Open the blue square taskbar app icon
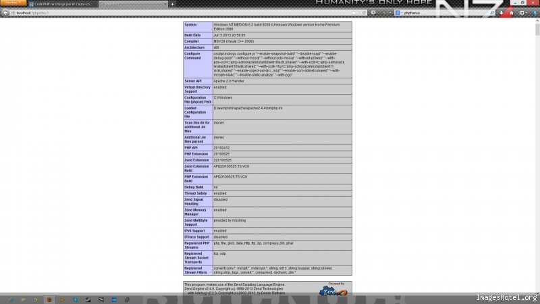The width and height of the screenshot is (540, 304). click(x=114, y=300)
